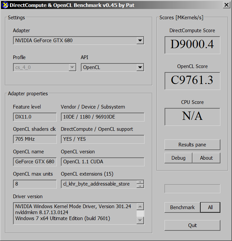Click the application icon in title bar
The image size is (232, 241).
coord(5,5)
